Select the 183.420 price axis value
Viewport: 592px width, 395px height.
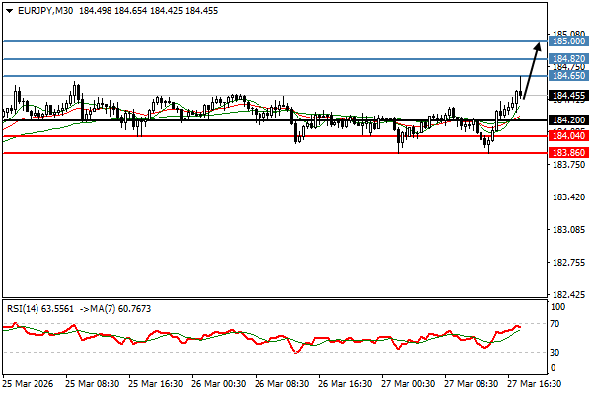click(x=567, y=198)
